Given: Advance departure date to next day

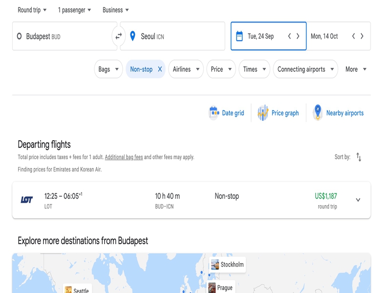Looking at the screenshot, I should (298, 36).
